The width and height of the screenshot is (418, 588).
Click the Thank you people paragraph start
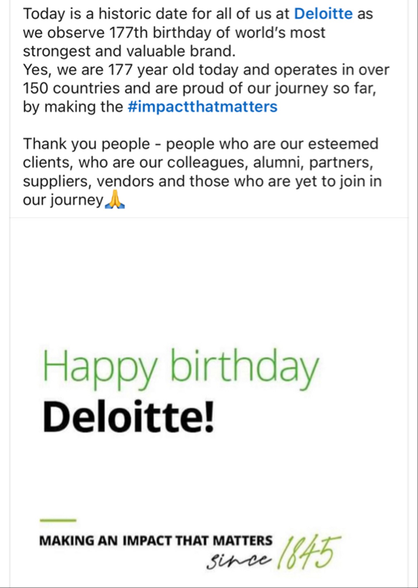[x=87, y=144]
